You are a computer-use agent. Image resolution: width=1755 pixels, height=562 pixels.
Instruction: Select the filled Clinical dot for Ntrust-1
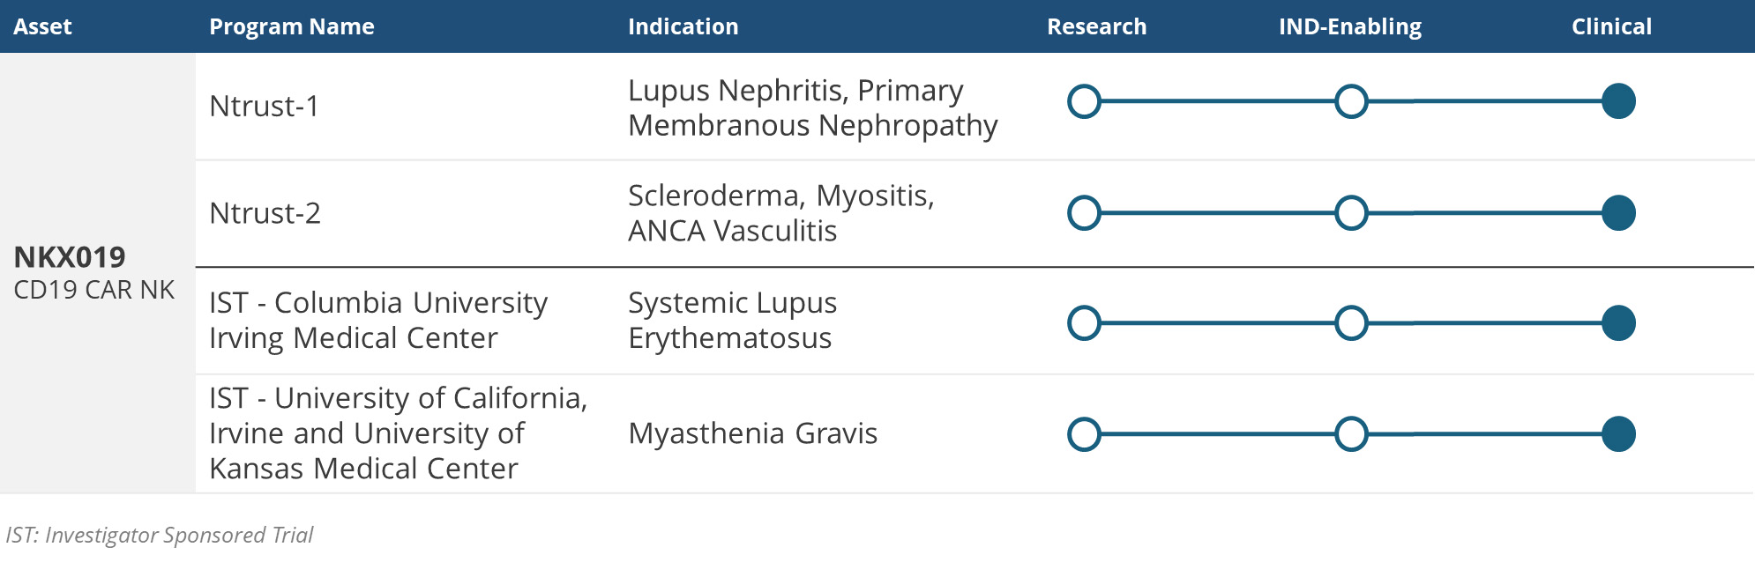click(1618, 101)
